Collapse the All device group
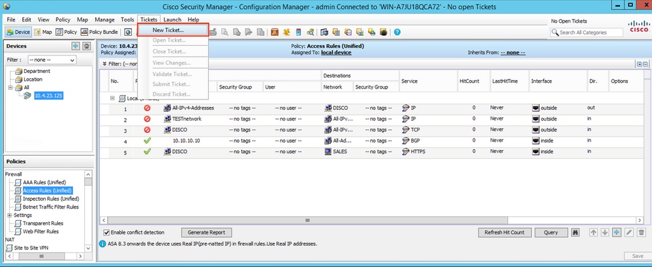The image size is (652, 267). click(x=10, y=87)
